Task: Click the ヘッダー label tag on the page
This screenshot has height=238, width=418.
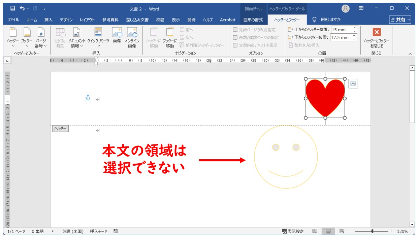Action: [x=60, y=129]
